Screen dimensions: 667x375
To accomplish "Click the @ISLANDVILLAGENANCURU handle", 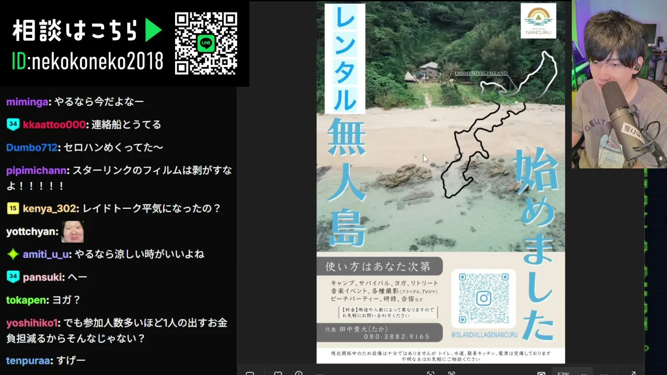I will pos(484,334).
